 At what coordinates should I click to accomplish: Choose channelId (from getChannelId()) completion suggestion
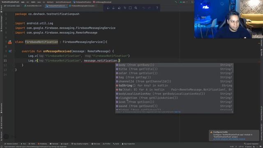[x=174, y=81]
